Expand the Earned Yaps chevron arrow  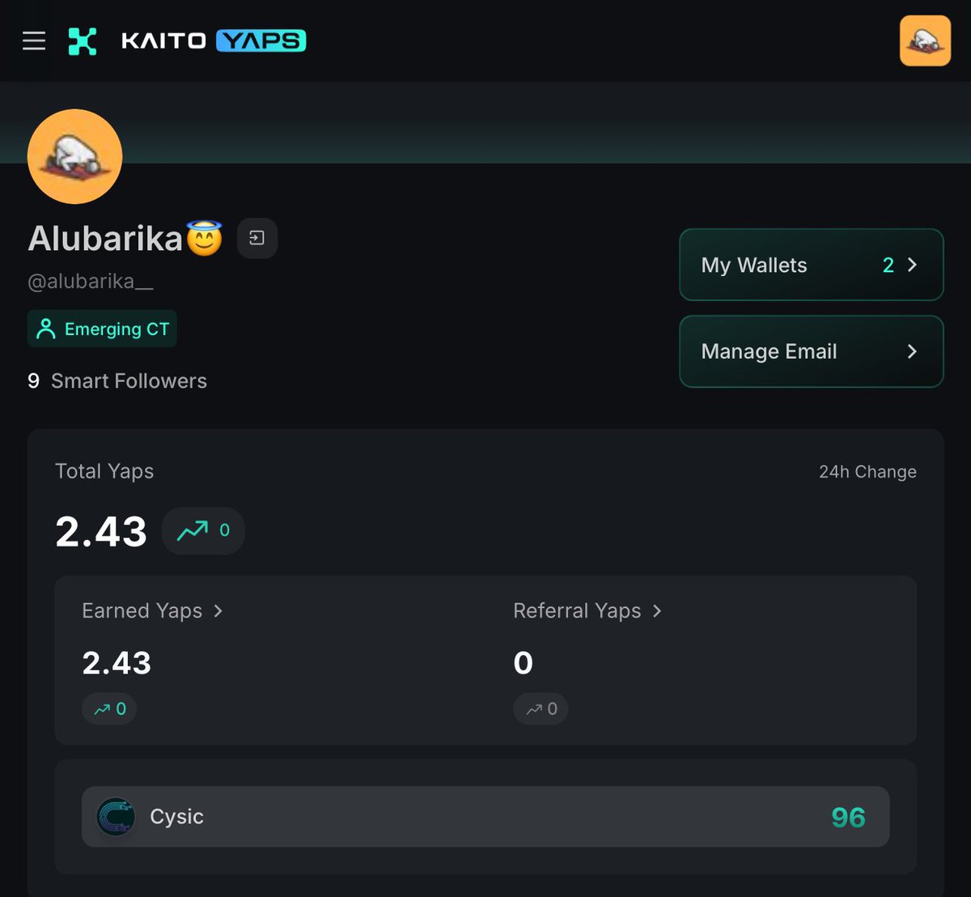(218, 611)
